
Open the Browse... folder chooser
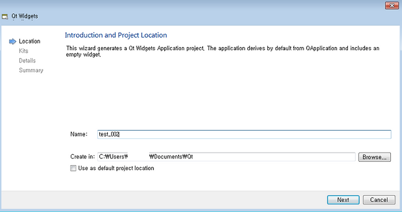374,157
